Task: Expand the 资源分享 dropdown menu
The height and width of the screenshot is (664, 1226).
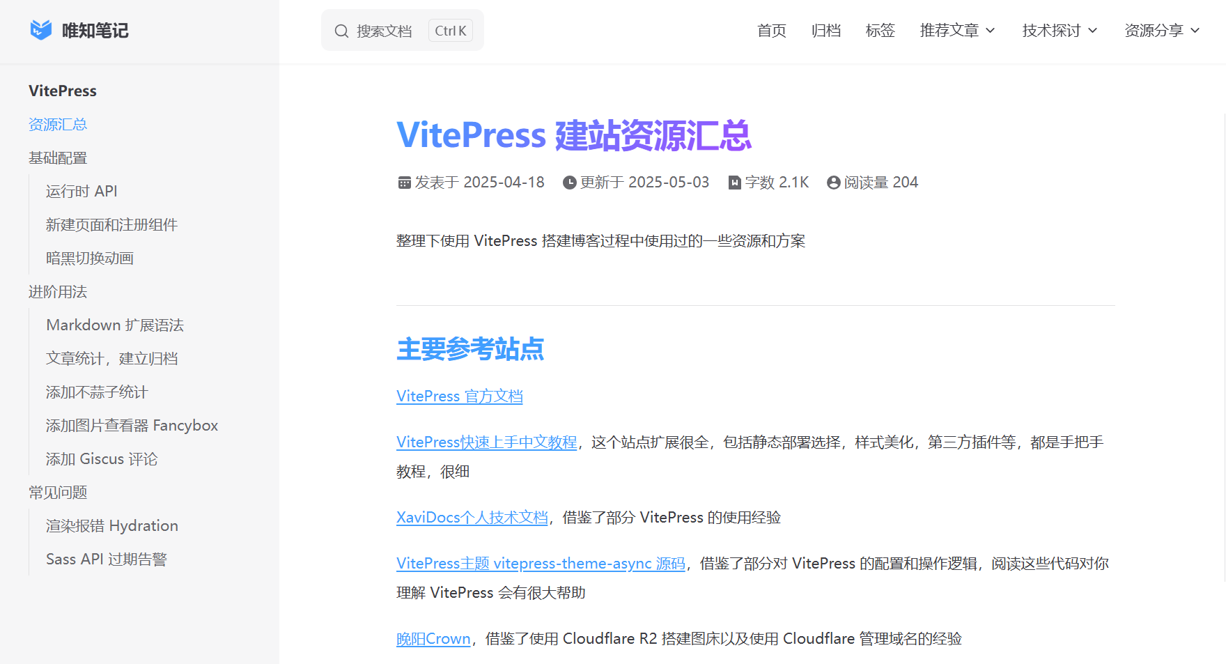Action: click(1162, 31)
